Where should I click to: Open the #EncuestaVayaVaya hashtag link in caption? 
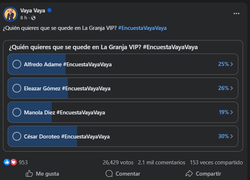pos(142,28)
